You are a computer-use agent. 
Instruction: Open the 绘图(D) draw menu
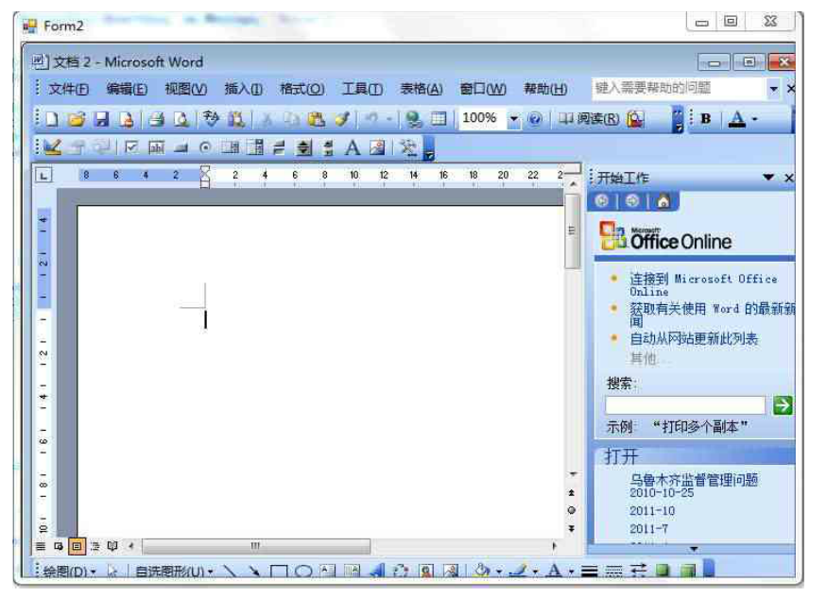69,572
